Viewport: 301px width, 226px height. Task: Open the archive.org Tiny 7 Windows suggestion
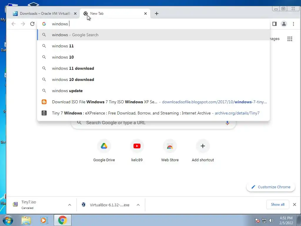(x=153, y=113)
